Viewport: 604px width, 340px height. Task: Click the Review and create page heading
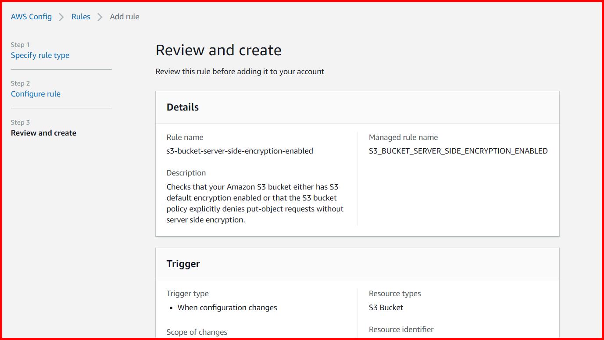[x=218, y=50]
